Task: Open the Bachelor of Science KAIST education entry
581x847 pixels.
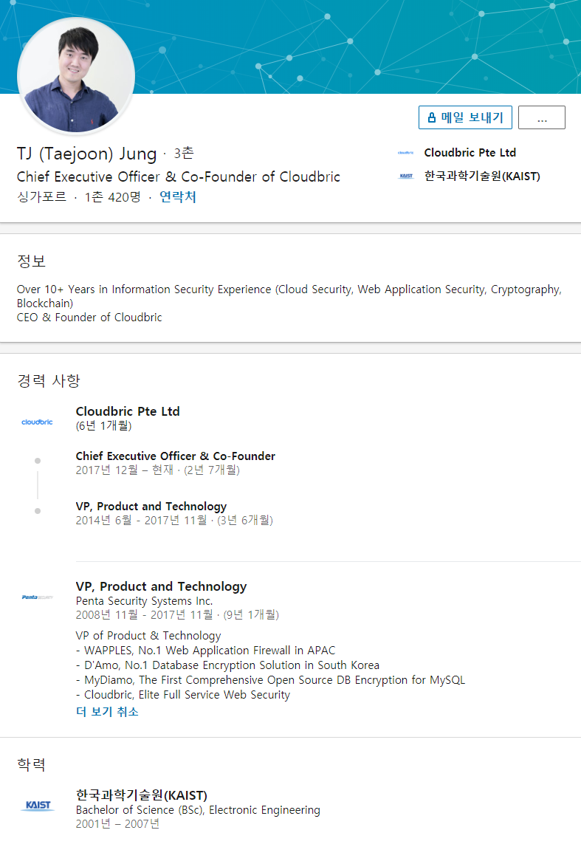Action: tap(198, 809)
